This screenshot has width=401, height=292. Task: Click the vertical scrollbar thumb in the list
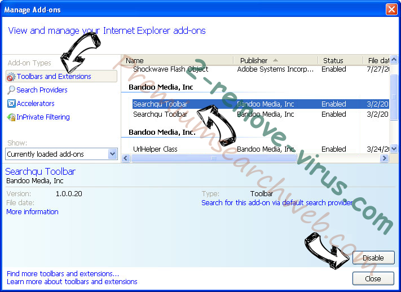tap(394, 97)
